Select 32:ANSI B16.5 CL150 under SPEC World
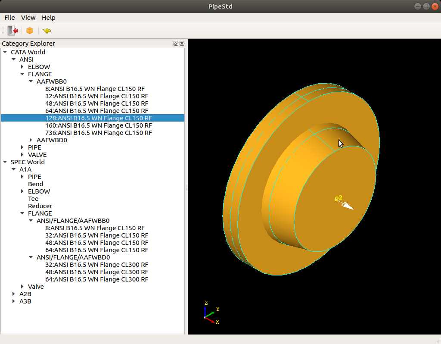 click(96, 235)
